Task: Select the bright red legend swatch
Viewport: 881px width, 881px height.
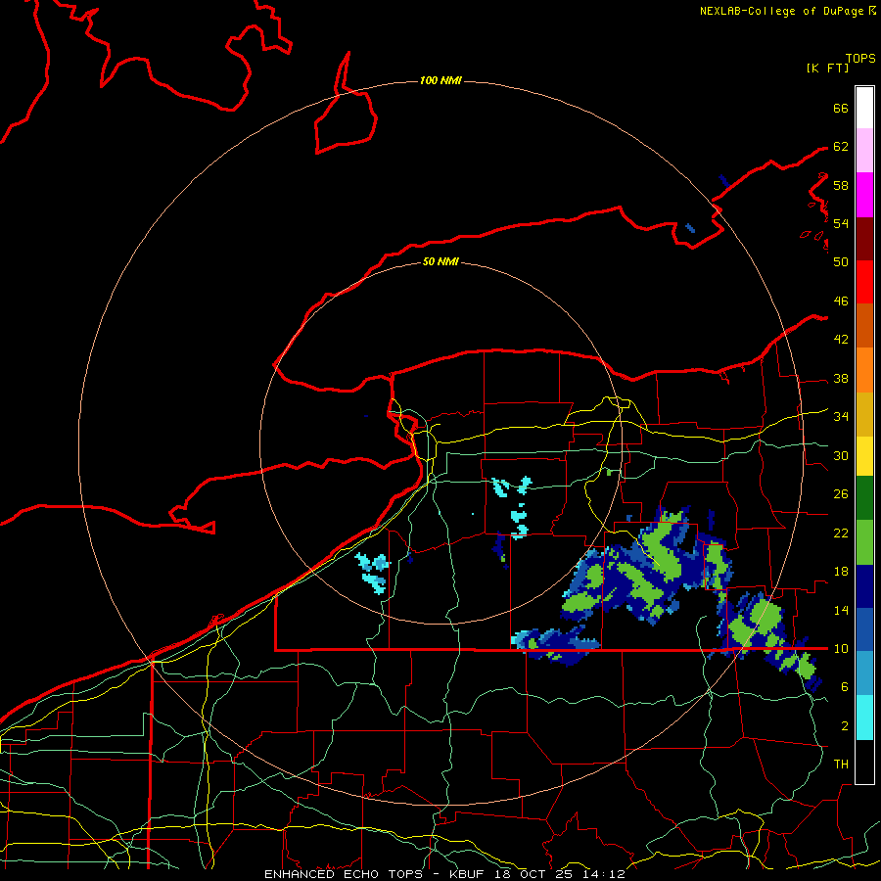Action: [x=864, y=282]
